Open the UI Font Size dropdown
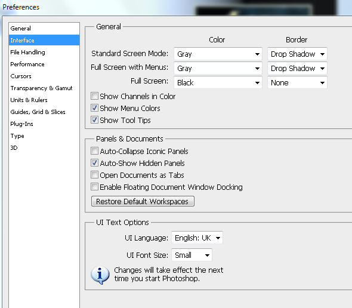Screen dimensions: 352x308 [x=192, y=255]
